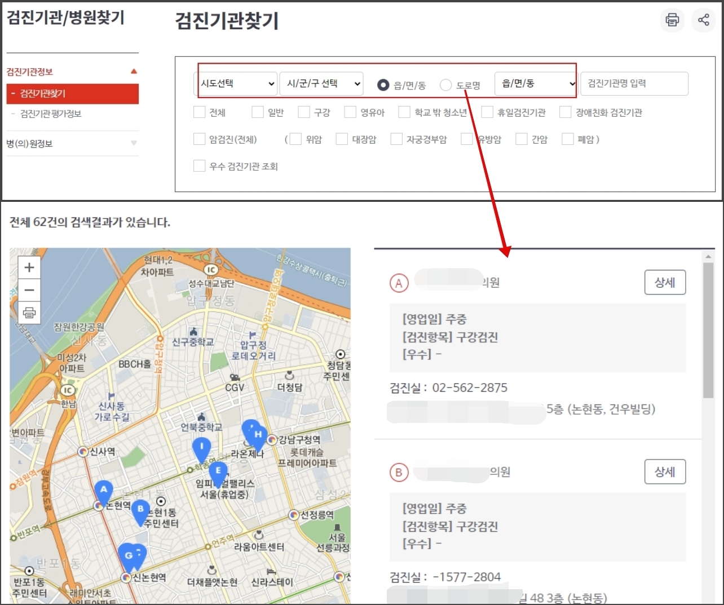This screenshot has height=605, width=724.
Task: Click the print icon at top right
Action: [672, 20]
